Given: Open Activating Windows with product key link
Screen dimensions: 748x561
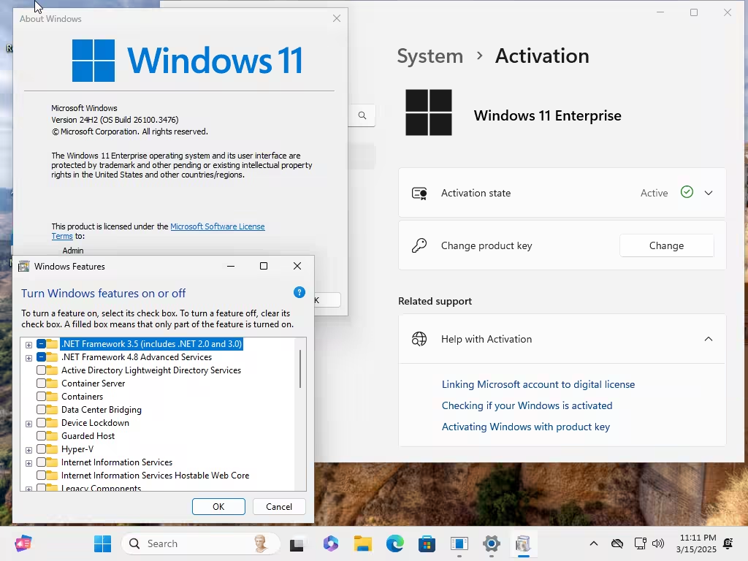Looking at the screenshot, I should (526, 427).
